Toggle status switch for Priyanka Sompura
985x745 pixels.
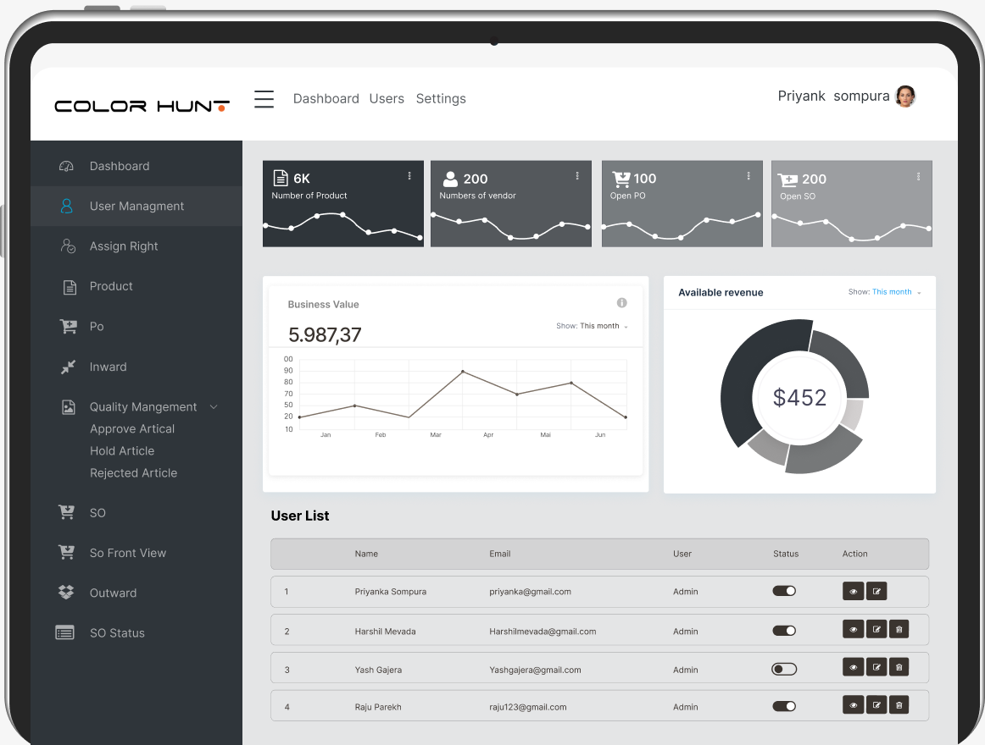(x=784, y=591)
